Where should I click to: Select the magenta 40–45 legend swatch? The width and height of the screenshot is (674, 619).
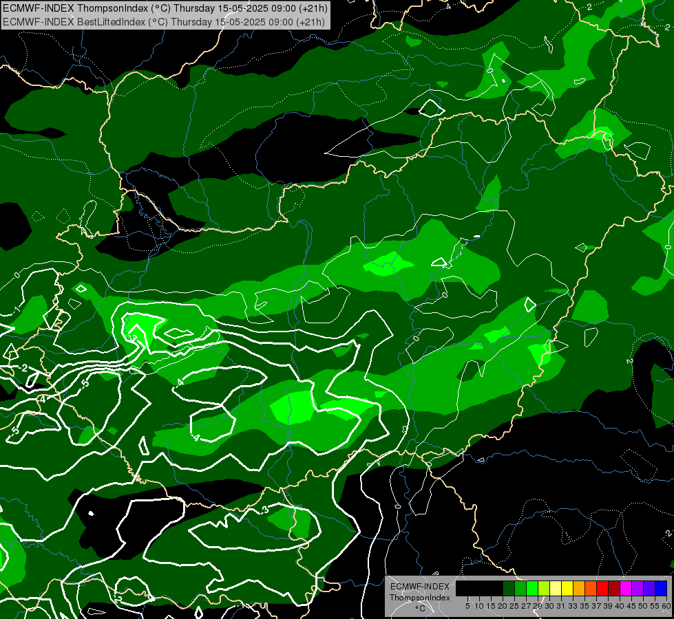626,588
